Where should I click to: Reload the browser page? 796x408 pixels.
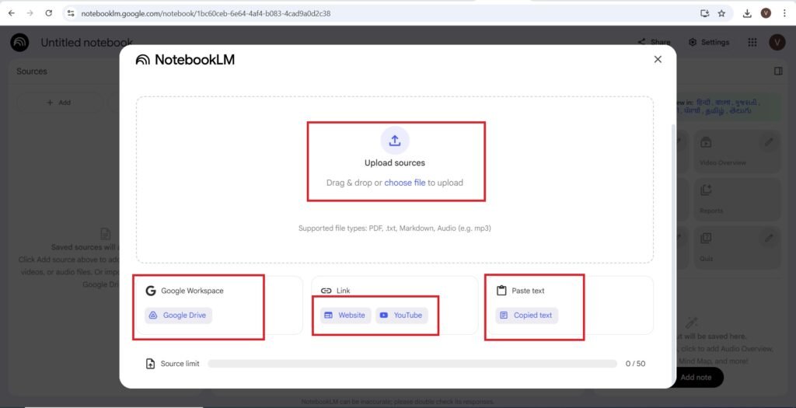(48, 13)
